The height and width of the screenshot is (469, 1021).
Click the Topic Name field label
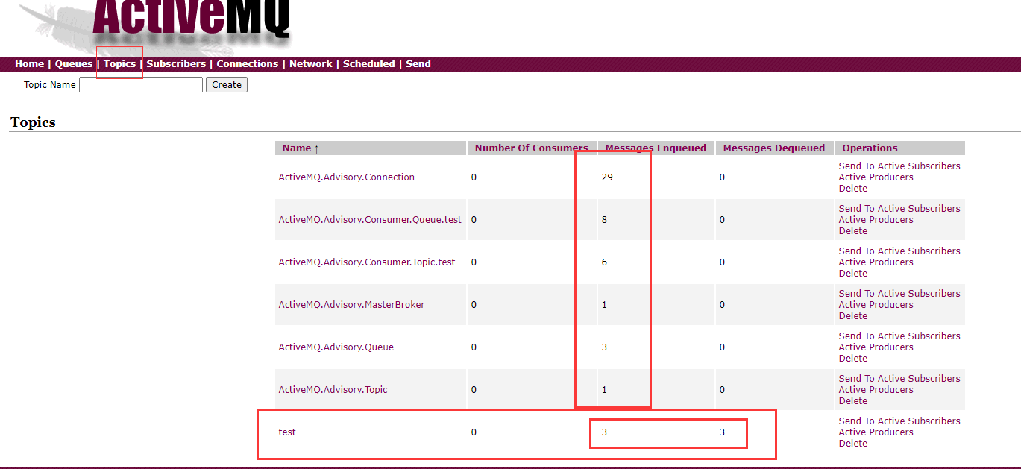[50, 85]
